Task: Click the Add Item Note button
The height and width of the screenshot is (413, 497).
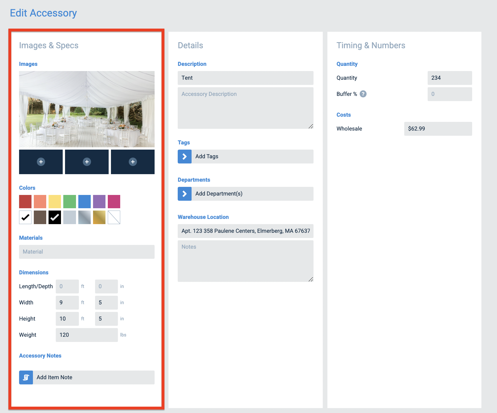Action: [92, 377]
